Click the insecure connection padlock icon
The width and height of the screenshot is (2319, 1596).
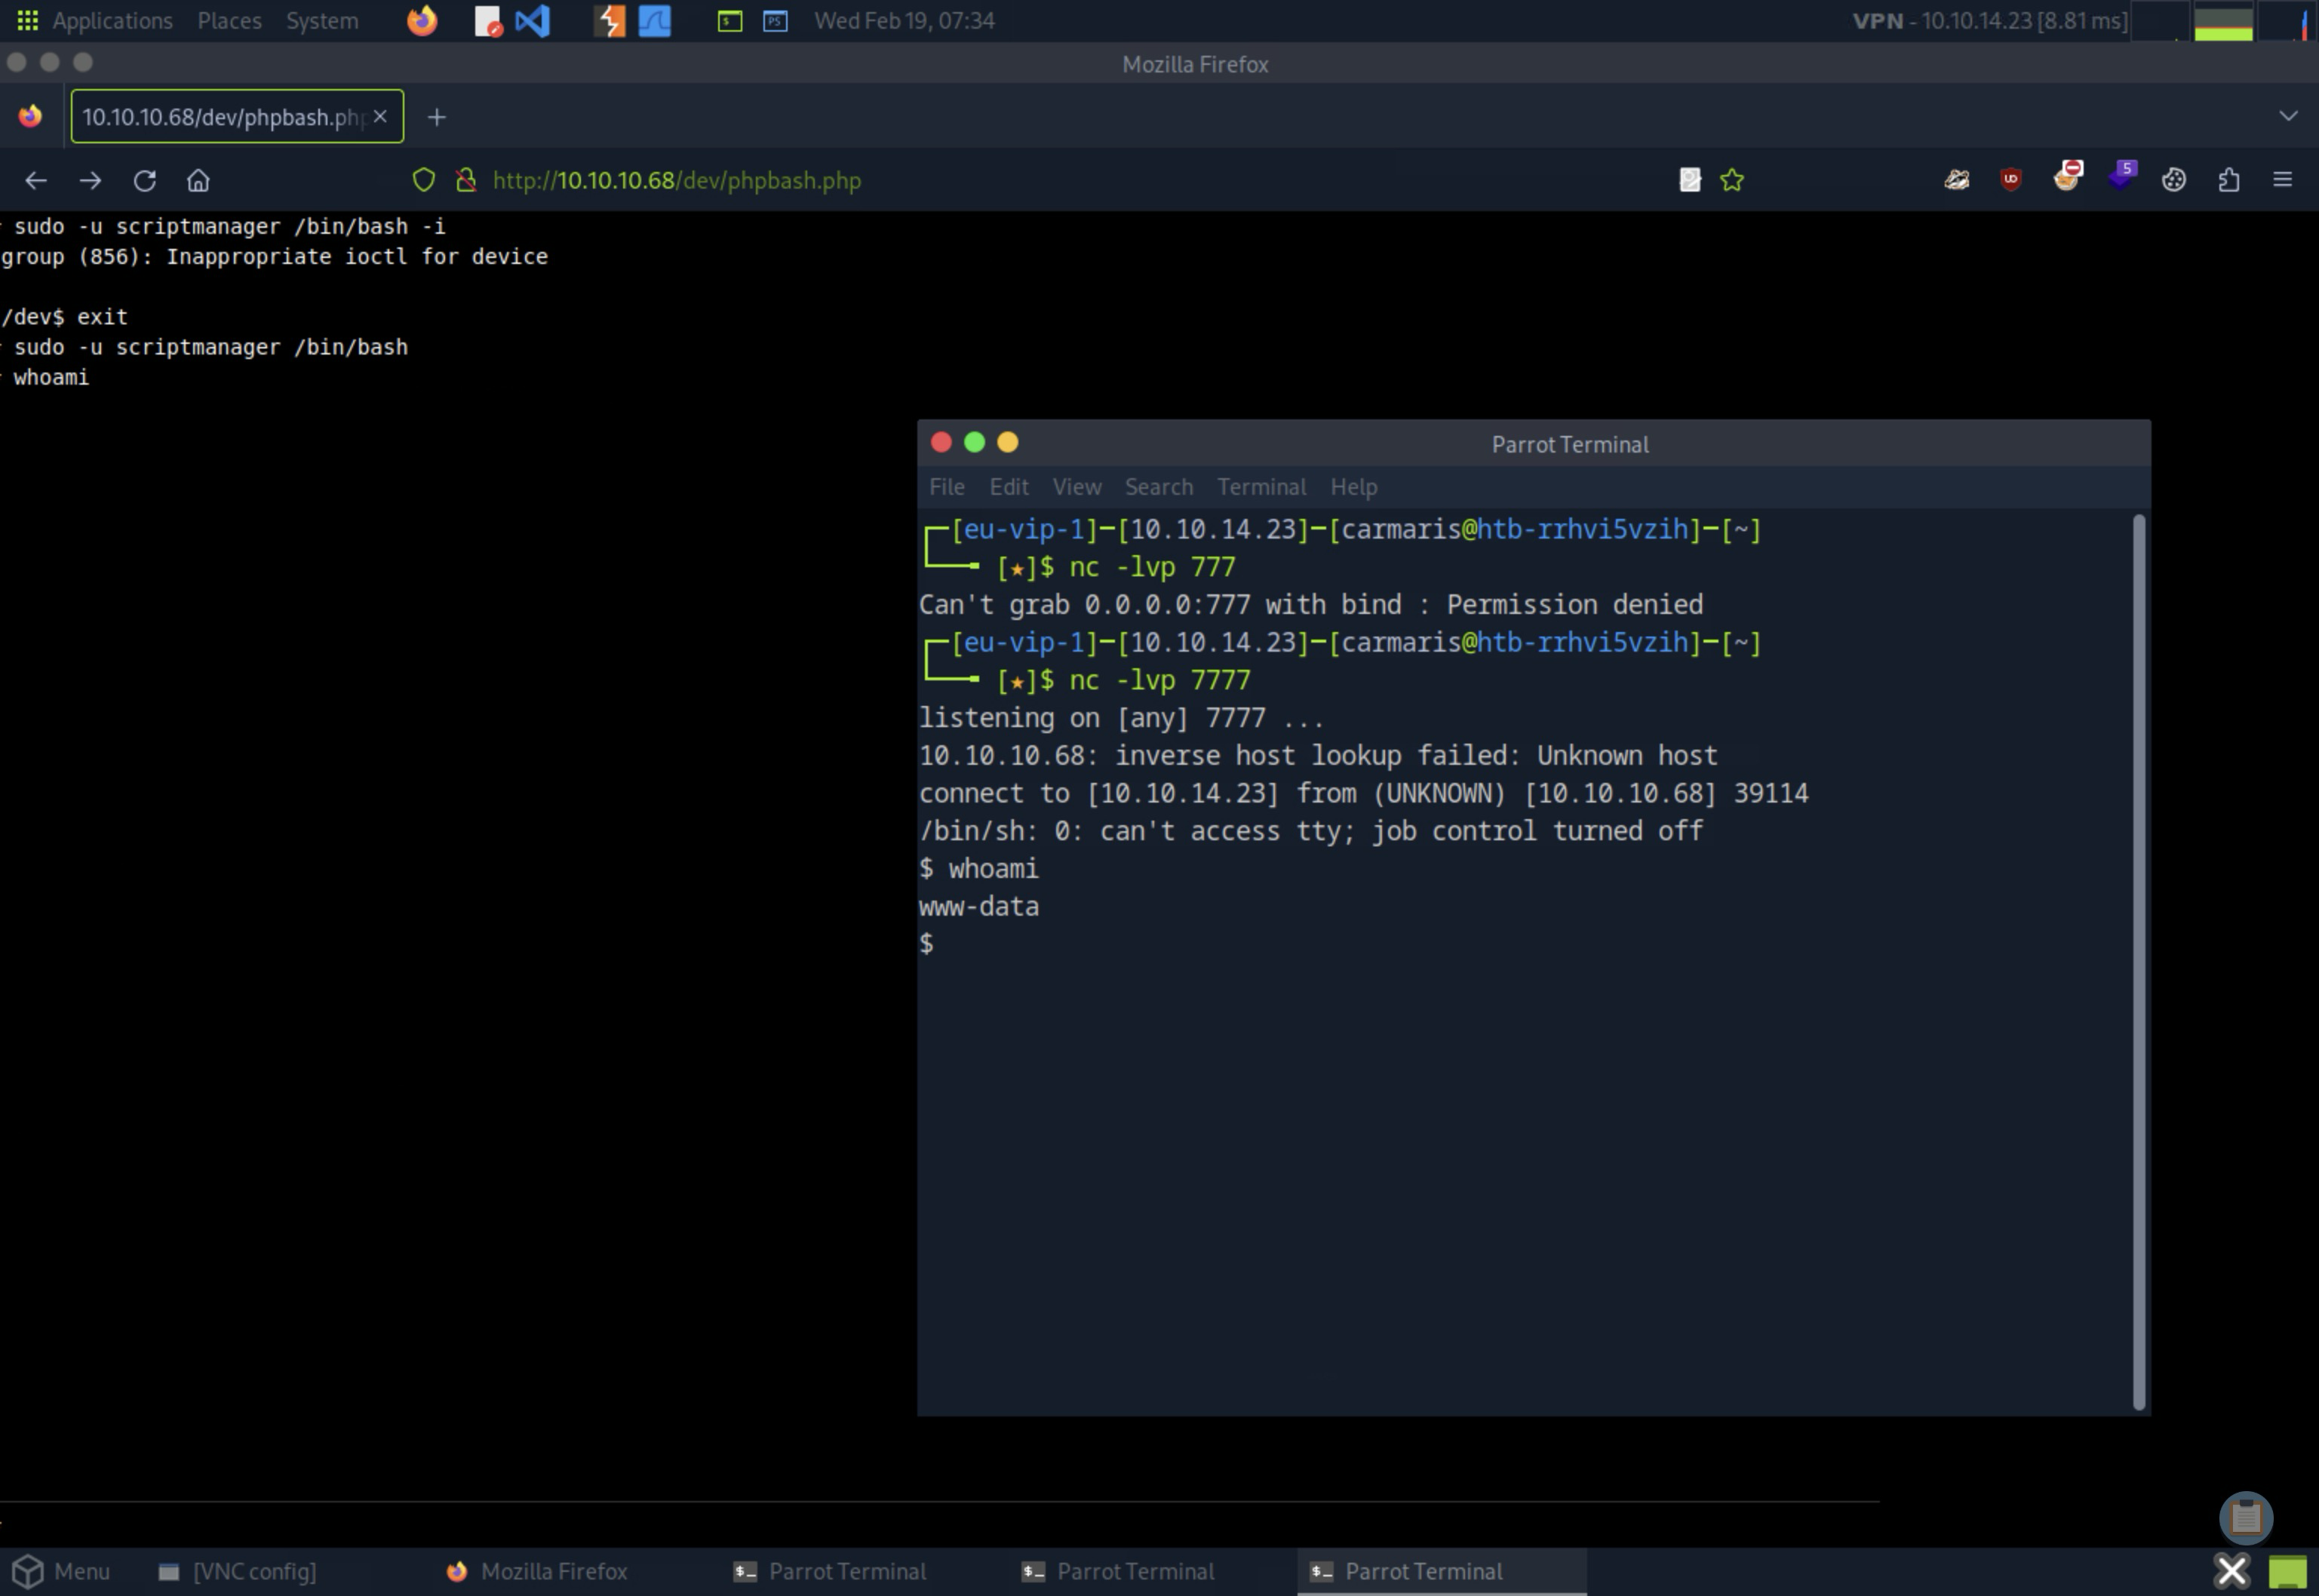coord(465,181)
